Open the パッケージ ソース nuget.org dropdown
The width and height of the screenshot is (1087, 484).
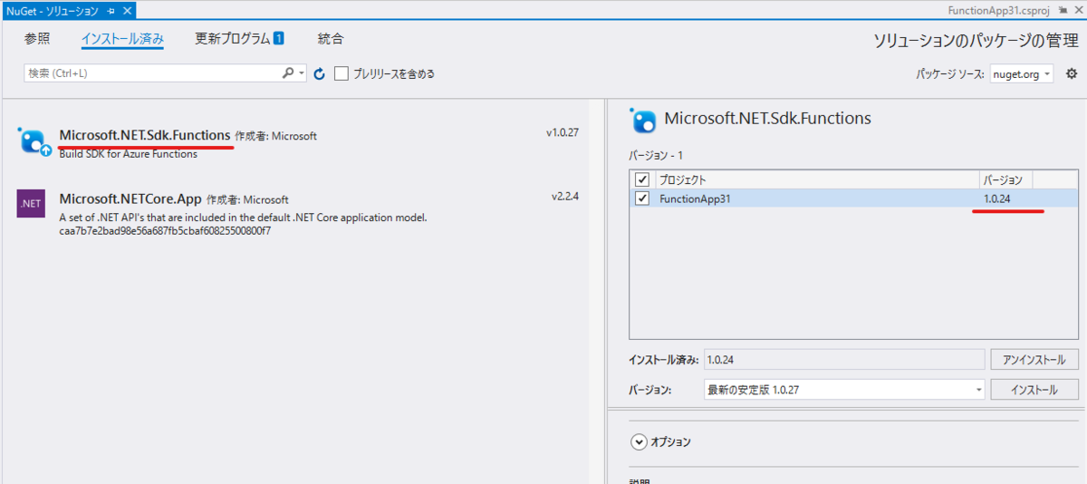click(1021, 73)
